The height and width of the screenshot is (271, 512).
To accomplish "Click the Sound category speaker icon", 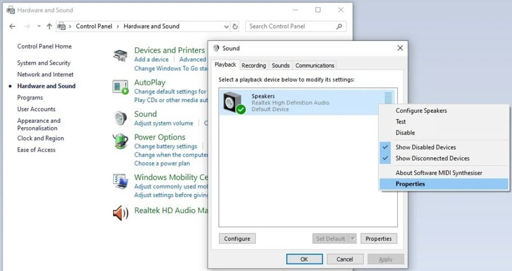I will [x=121, y=118].
